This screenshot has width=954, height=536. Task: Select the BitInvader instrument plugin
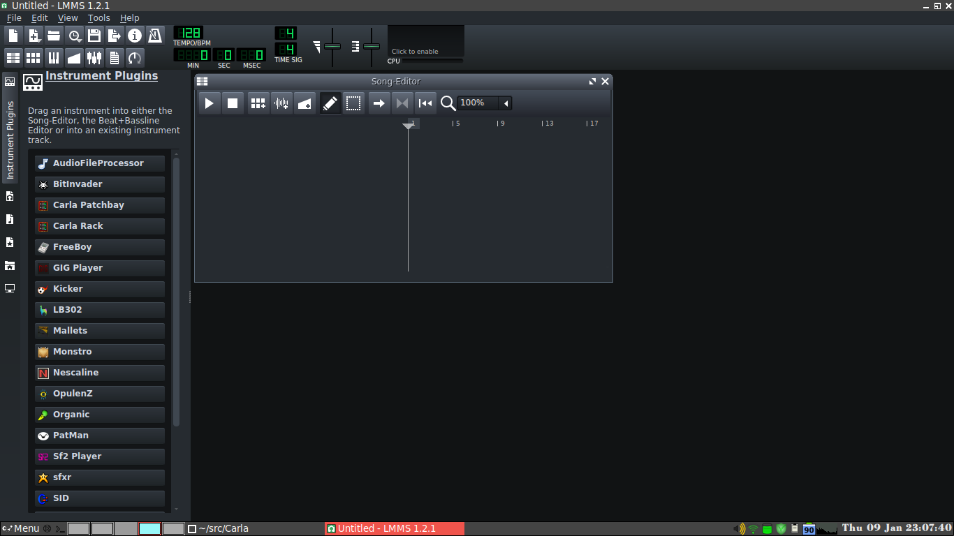[100, 184]
